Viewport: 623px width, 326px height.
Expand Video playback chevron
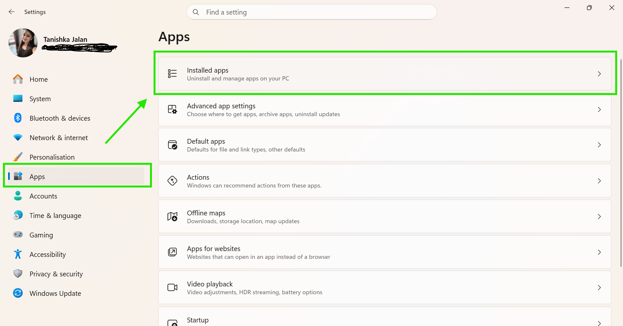coord(599,288)
